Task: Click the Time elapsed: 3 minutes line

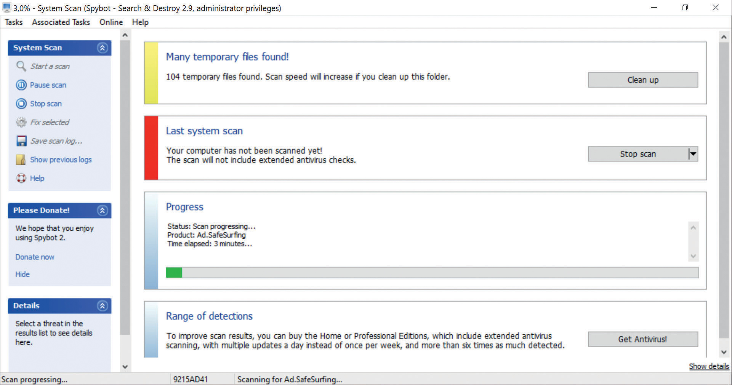Action: pyautogui.click(x=210, y=244)
